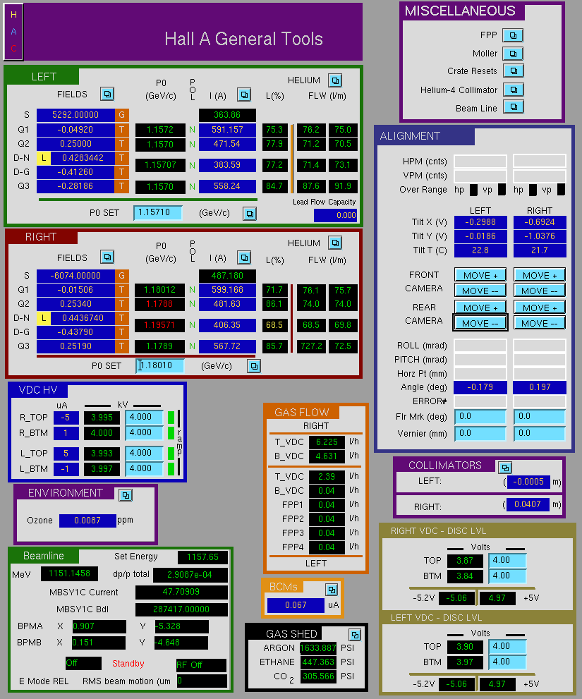Viewport: 582px width, 699px height.
Task: Click RIGHT T_VDC gas flow value 6.225
Action: (x=327, y=442)
